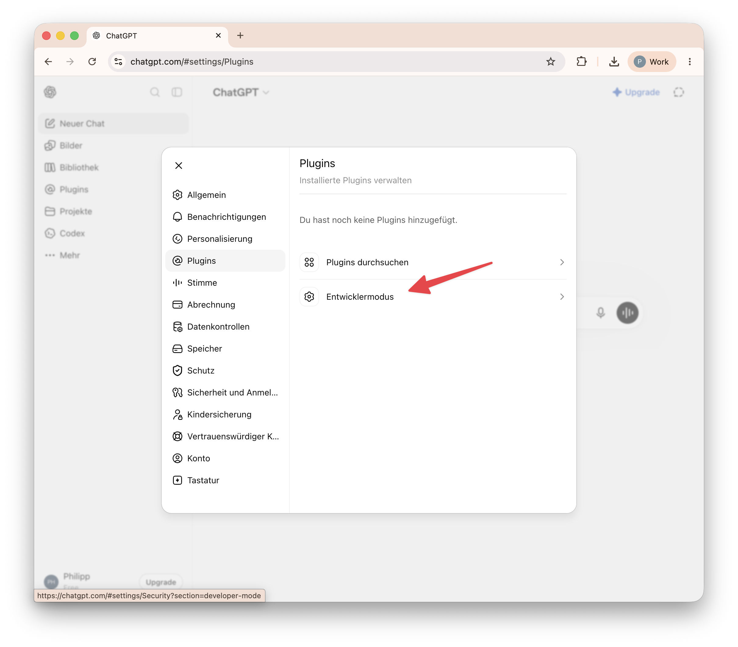The width and height of the screenshot is (738, 647).
Task: Open the Work profile button
Action: pos(652,62)
